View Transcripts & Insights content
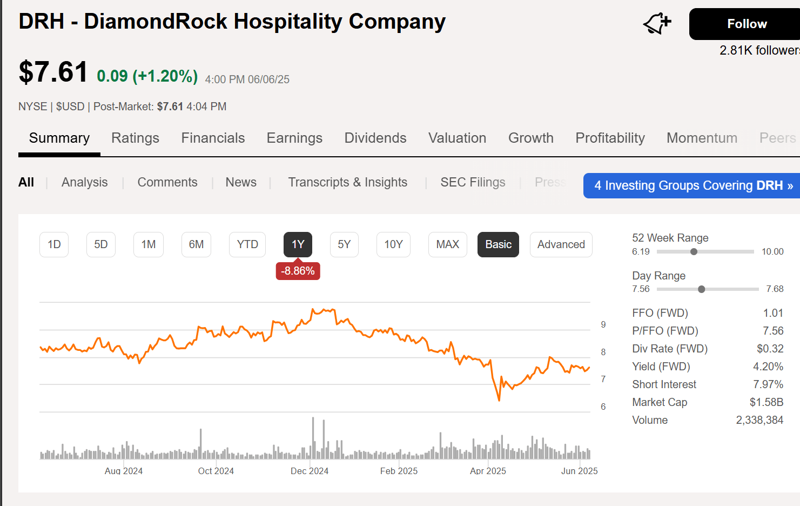Viewport: 800px width, 506px height. pos(348,182)
